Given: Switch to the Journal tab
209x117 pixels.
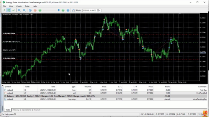Looking at the screenshot, I should 37,110.
